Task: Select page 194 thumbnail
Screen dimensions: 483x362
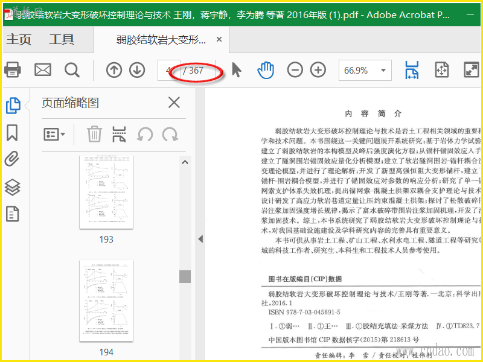Action: click(106, 300)
